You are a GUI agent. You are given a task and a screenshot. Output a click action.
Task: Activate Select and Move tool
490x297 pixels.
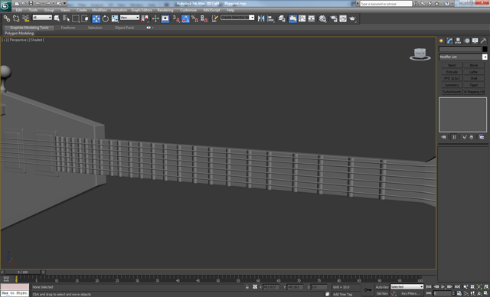[x=96, y=18]
